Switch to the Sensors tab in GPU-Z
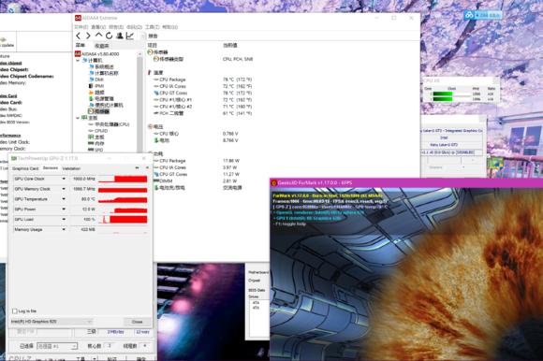Image resolution: width=543 pixels, height=361 pixels. (51, 168)
